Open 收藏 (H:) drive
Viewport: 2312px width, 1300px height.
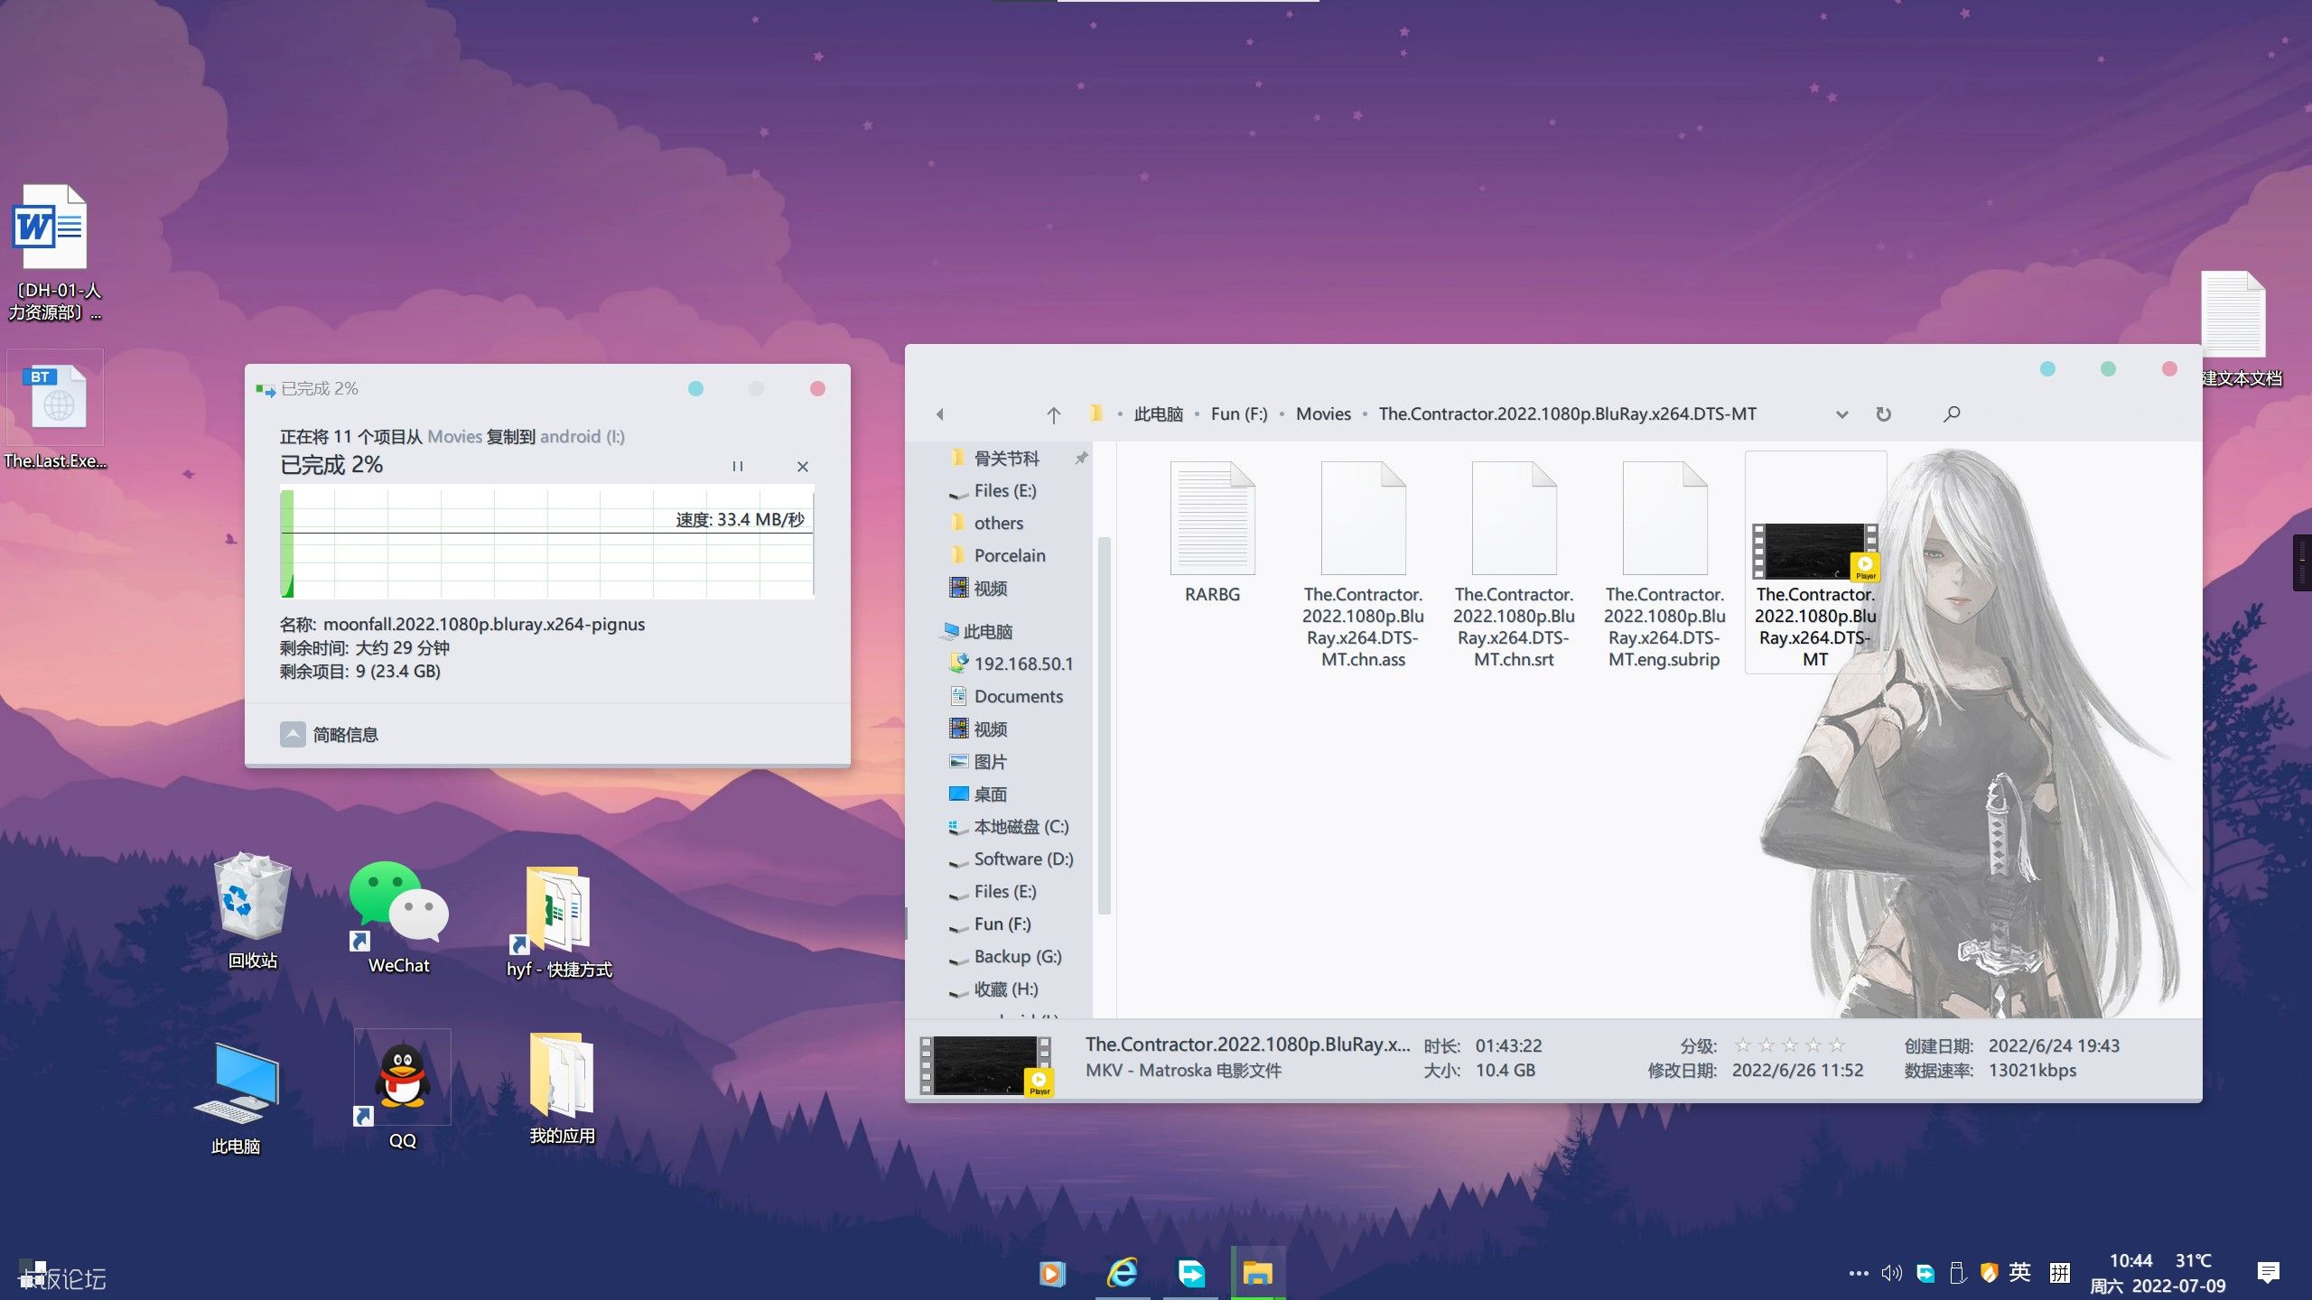point(1005,989)
